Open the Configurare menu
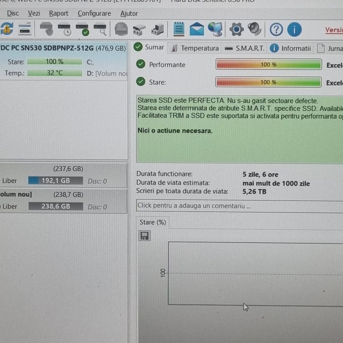Screen dimensions: 343x343 94,14
